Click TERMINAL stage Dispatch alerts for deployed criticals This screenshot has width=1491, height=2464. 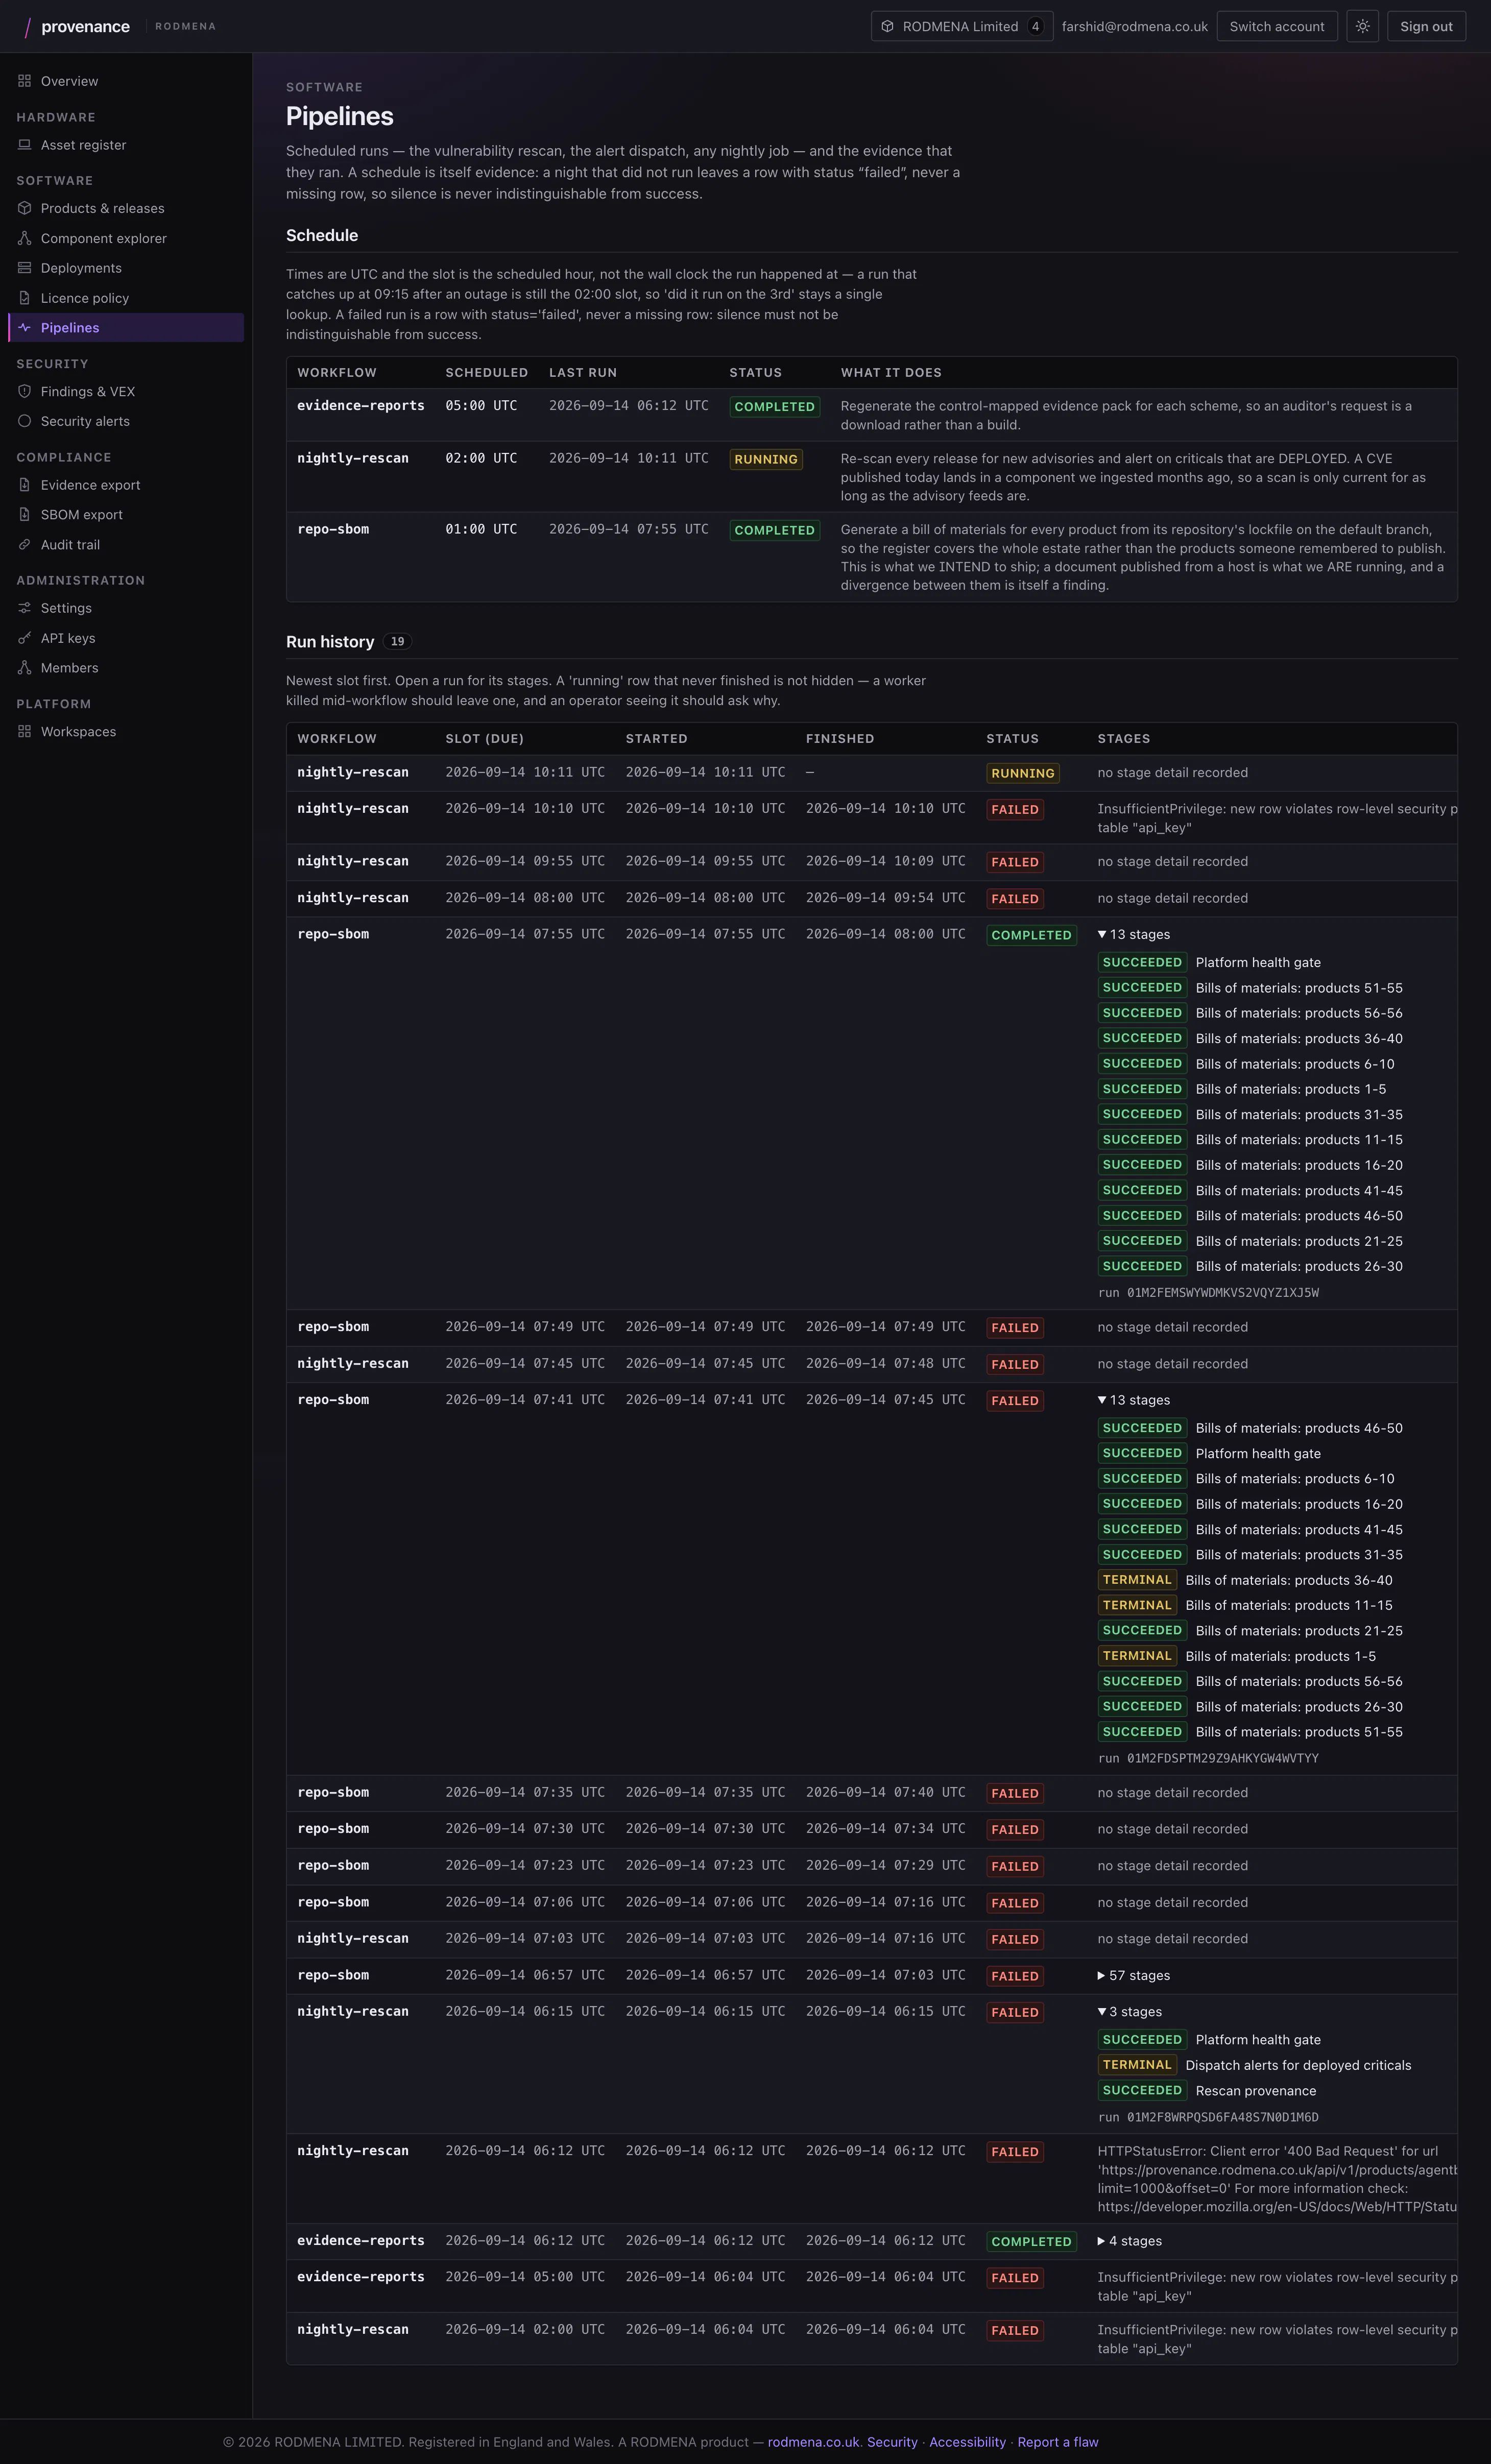(1255, 2065)
